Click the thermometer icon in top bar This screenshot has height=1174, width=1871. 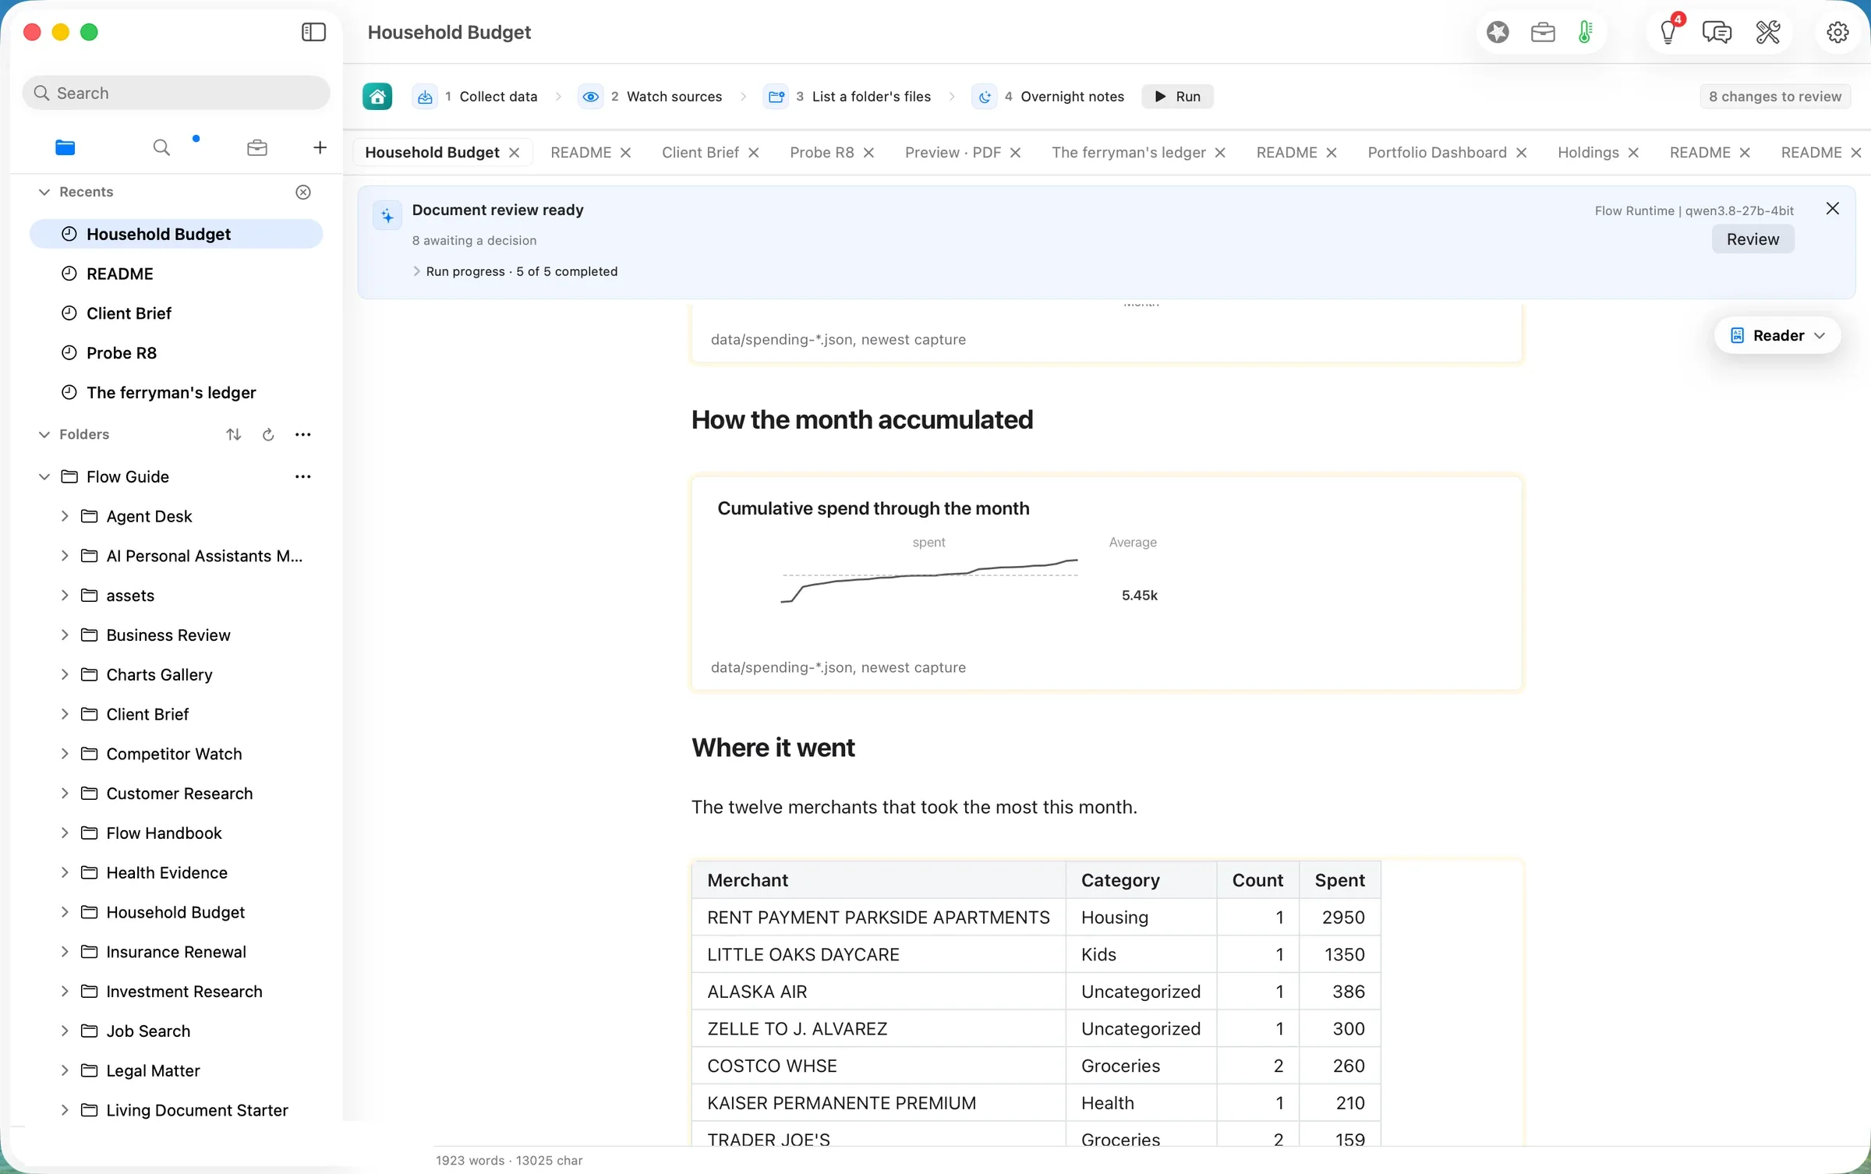(1585, 32)
